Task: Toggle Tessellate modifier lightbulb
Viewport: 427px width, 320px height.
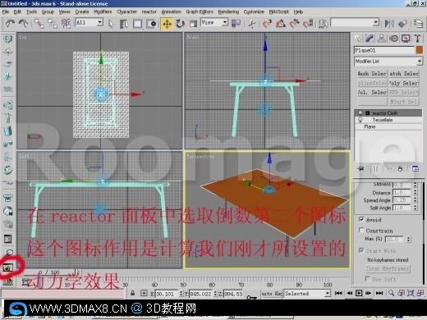Action: click(360, 120)
